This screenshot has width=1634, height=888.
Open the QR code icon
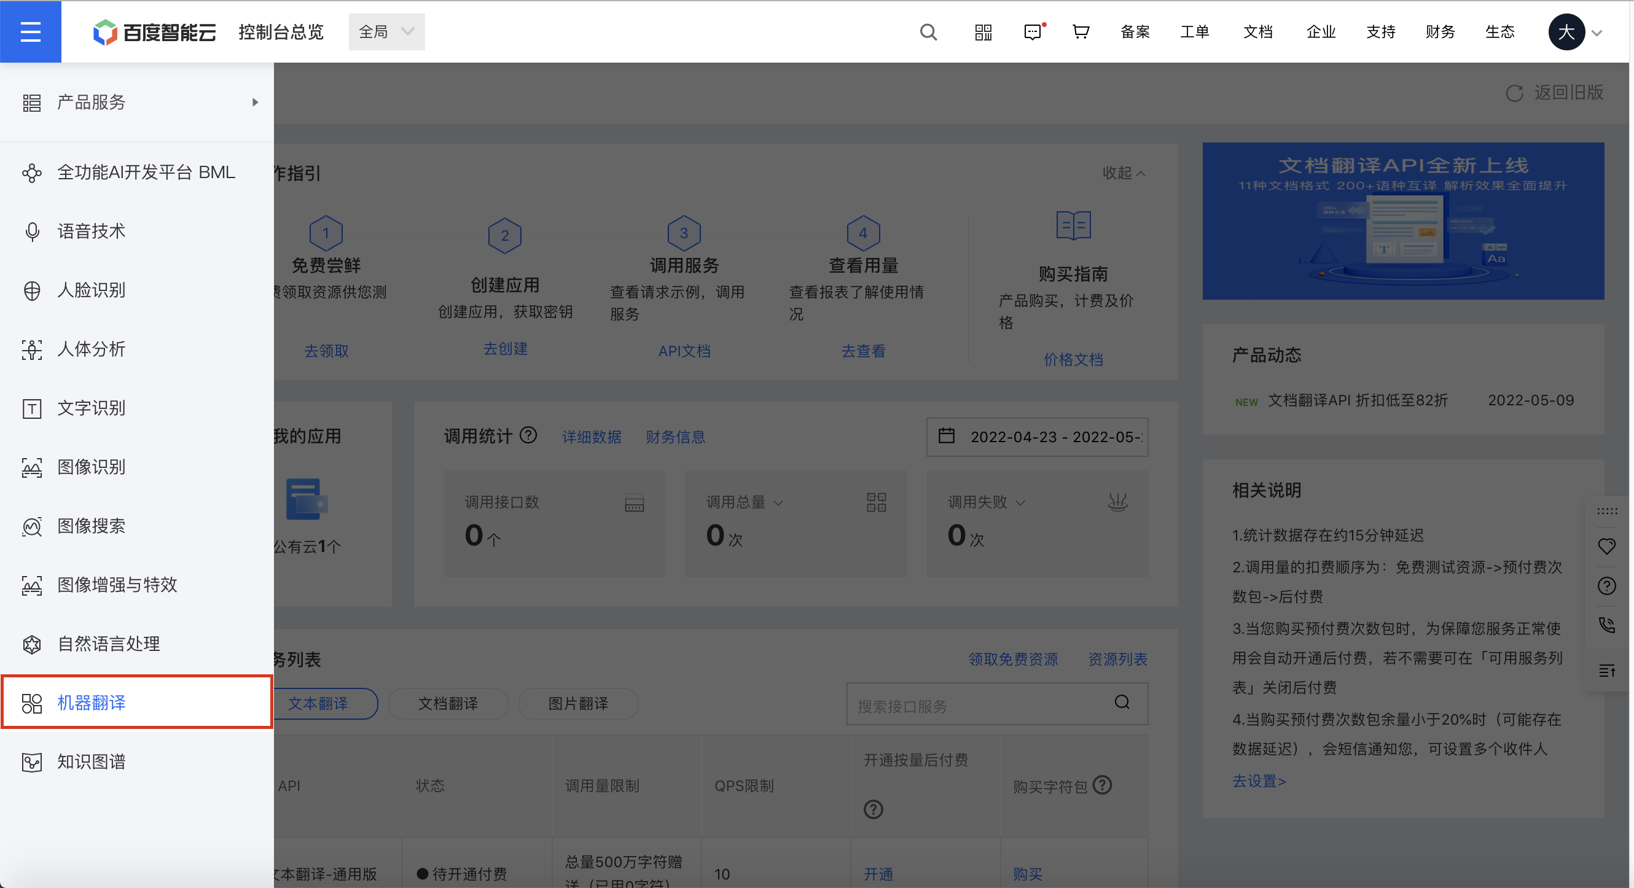(983, 32)
